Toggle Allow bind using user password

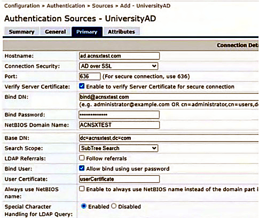pyautogui.click(x=82, y=168)
